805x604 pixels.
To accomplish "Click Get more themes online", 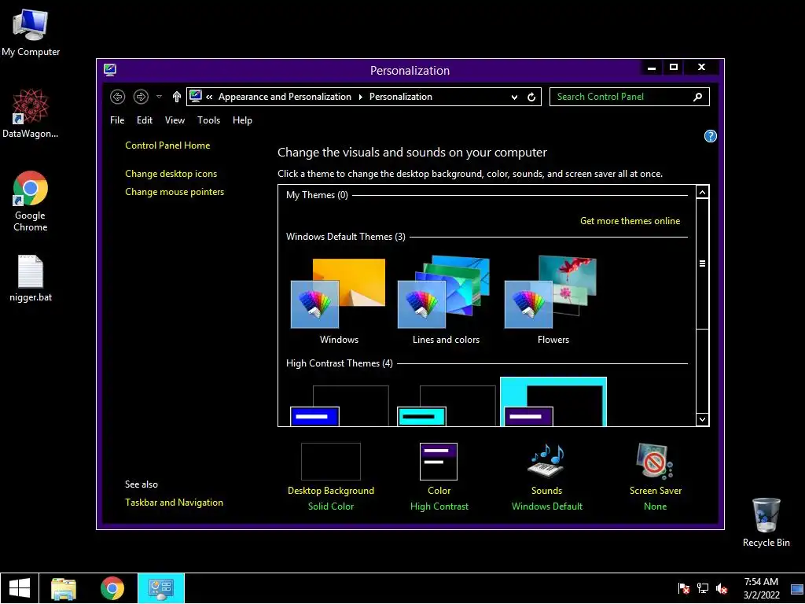I will point(630,221).
